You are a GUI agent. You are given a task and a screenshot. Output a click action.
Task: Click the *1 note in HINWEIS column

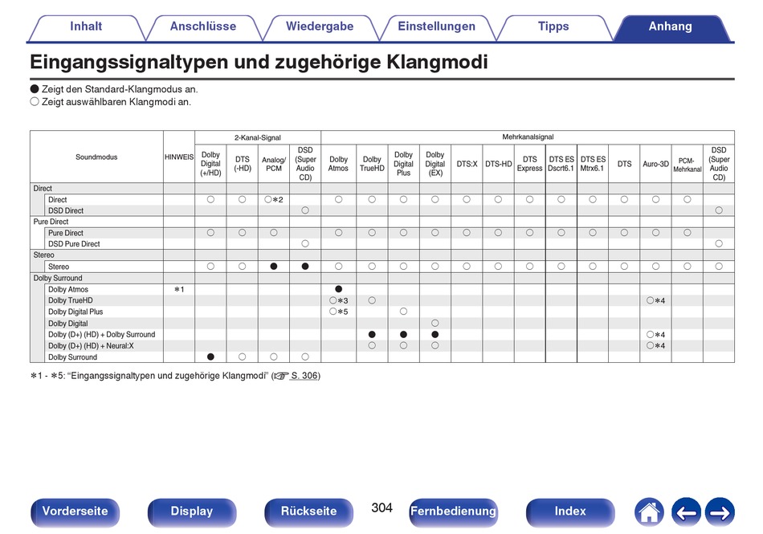click(x=179, y=289)
